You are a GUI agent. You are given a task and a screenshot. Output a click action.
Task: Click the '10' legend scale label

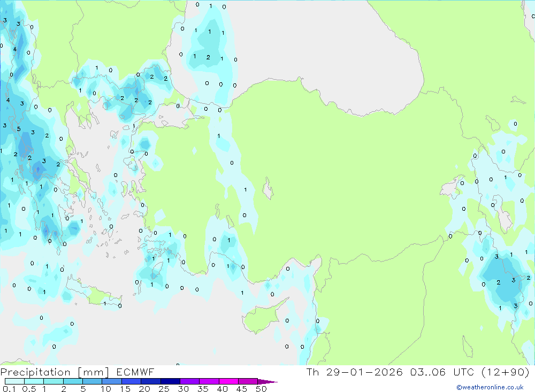pos(106,389)
